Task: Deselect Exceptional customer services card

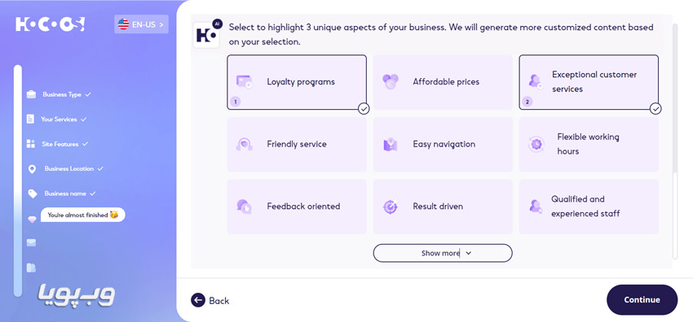Action: pos(589,82)
